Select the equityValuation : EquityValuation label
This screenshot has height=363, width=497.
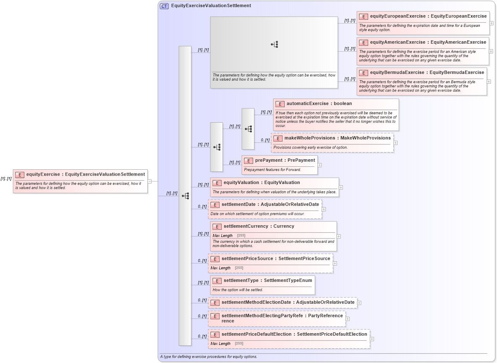point(262,182)
